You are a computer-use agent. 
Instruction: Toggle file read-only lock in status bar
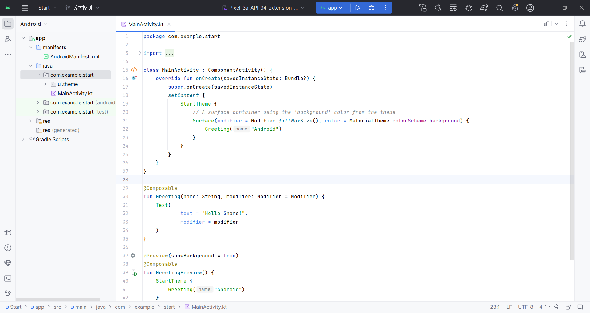(568, 307)
